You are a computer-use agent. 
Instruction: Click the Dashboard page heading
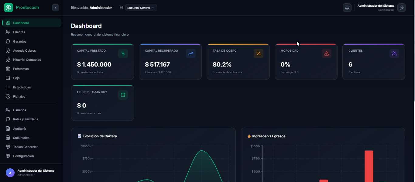(86, 26)
